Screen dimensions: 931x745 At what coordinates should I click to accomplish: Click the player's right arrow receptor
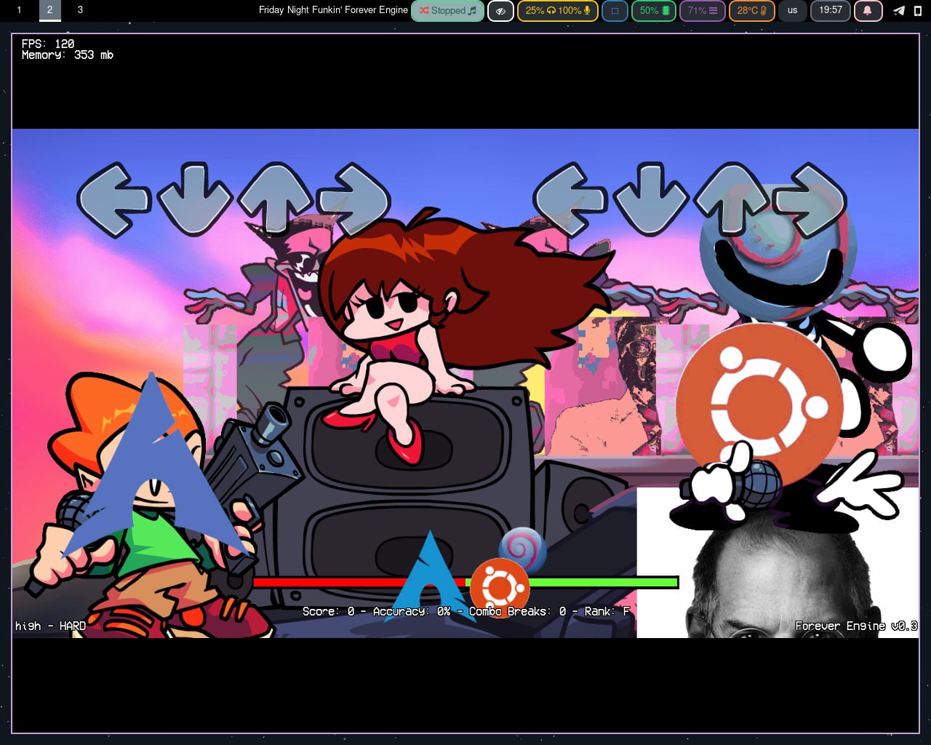click(809, 199)
